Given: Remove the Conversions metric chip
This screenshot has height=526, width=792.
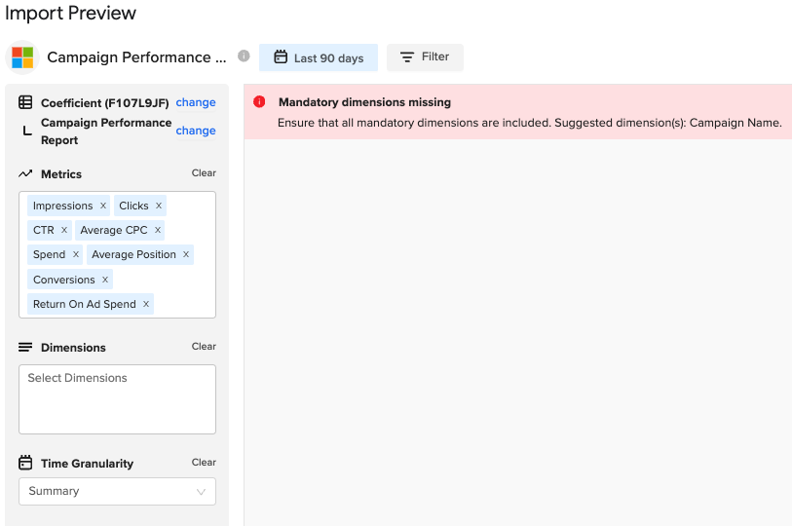Looking at the screenshot, I should pyautogui.click(x=105, y=280).
